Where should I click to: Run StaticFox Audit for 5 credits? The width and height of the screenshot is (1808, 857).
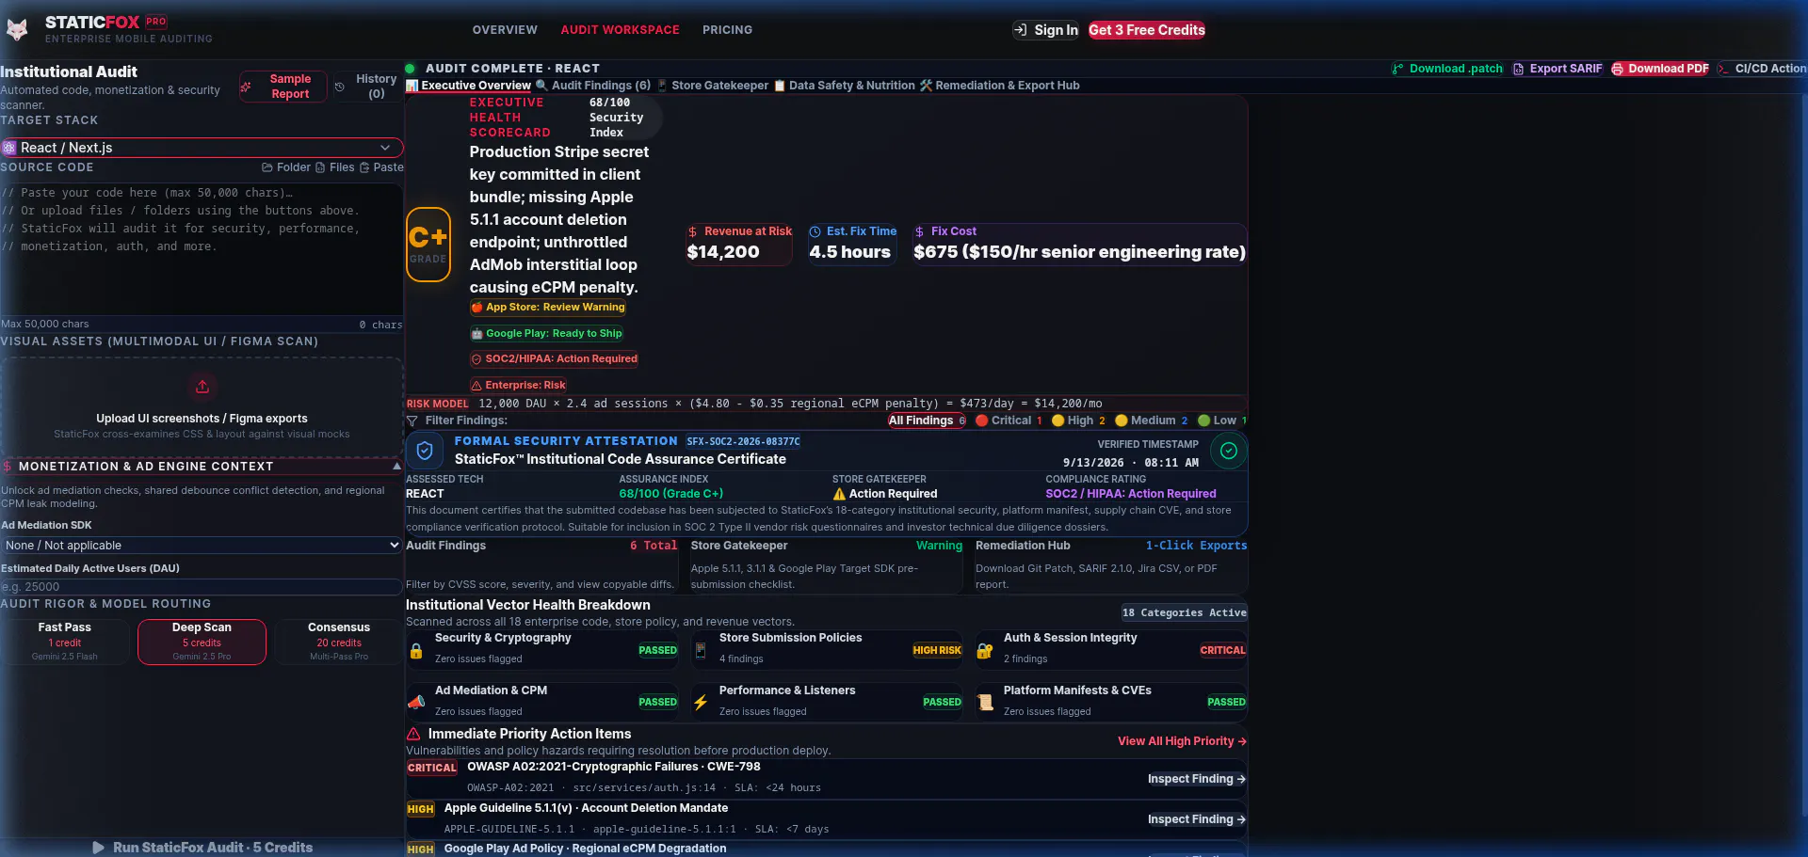pos(202,848)
